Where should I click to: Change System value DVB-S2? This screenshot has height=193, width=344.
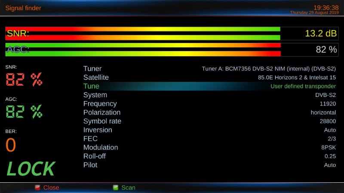pyautogui.click(x=325, y=95)
